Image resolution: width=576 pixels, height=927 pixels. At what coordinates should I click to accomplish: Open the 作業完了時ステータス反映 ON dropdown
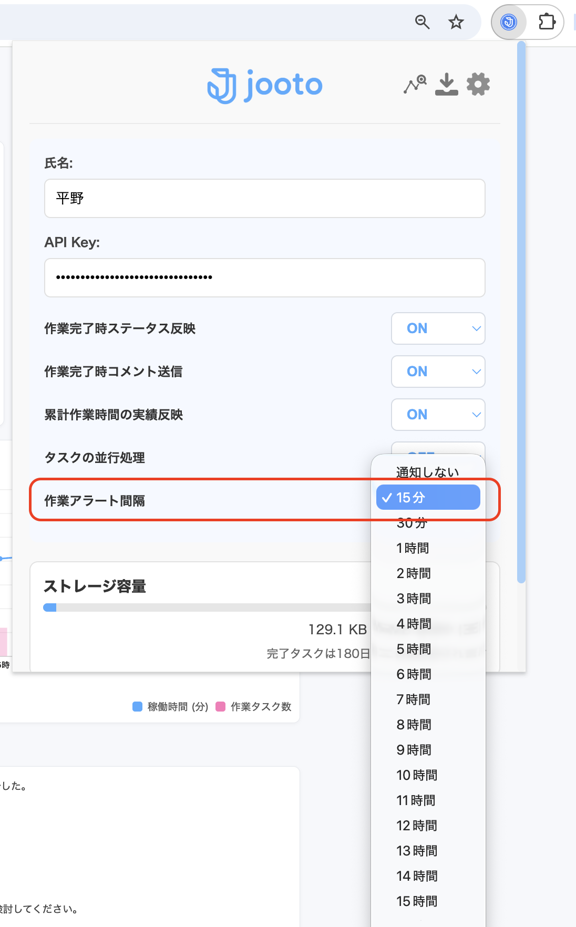point(438,328)
